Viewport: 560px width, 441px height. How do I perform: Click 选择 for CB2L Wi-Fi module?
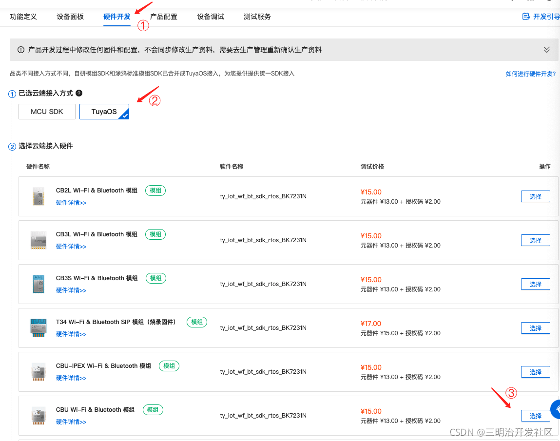(535, 196)
